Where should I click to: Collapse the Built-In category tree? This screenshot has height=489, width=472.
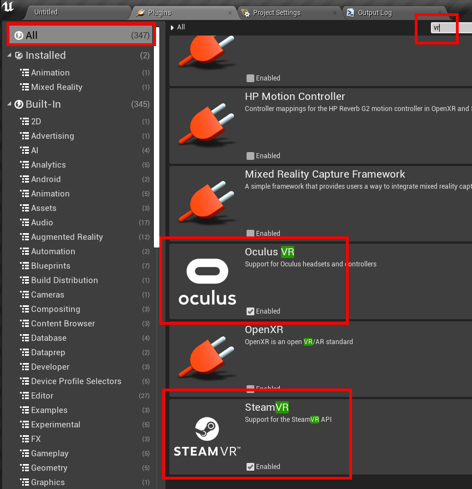pyautogui.click(x=9, y=104)
